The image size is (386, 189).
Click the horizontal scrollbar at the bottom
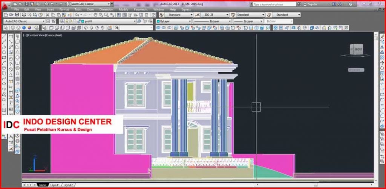point(315,185)
